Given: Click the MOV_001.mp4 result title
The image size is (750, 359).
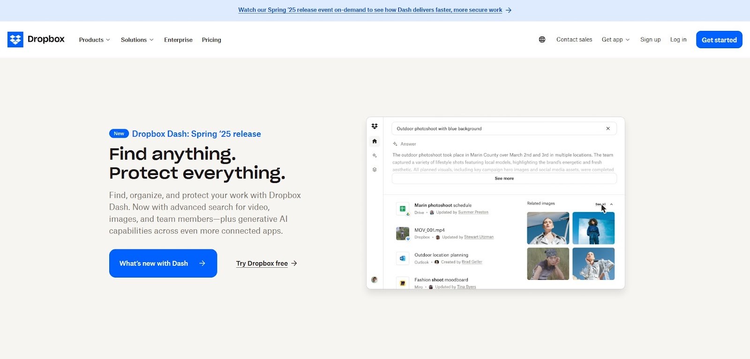Looking at the screenshot, I should pyautogui.click(x=429, y=230).
